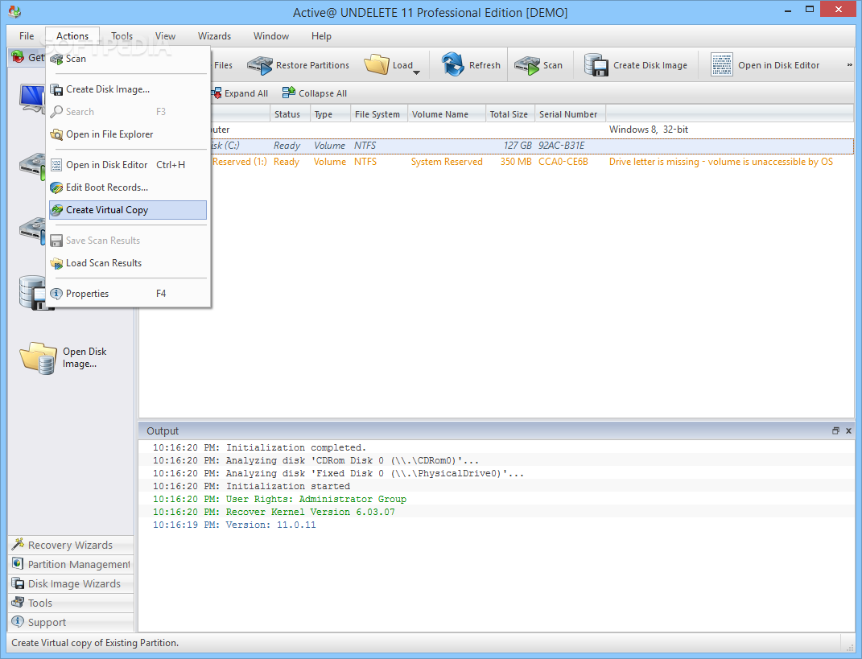Click the Disk Image Wizards icon
The height and width of the screenshot is (659, 862).
pyautogui.click(x=18, y=583)
